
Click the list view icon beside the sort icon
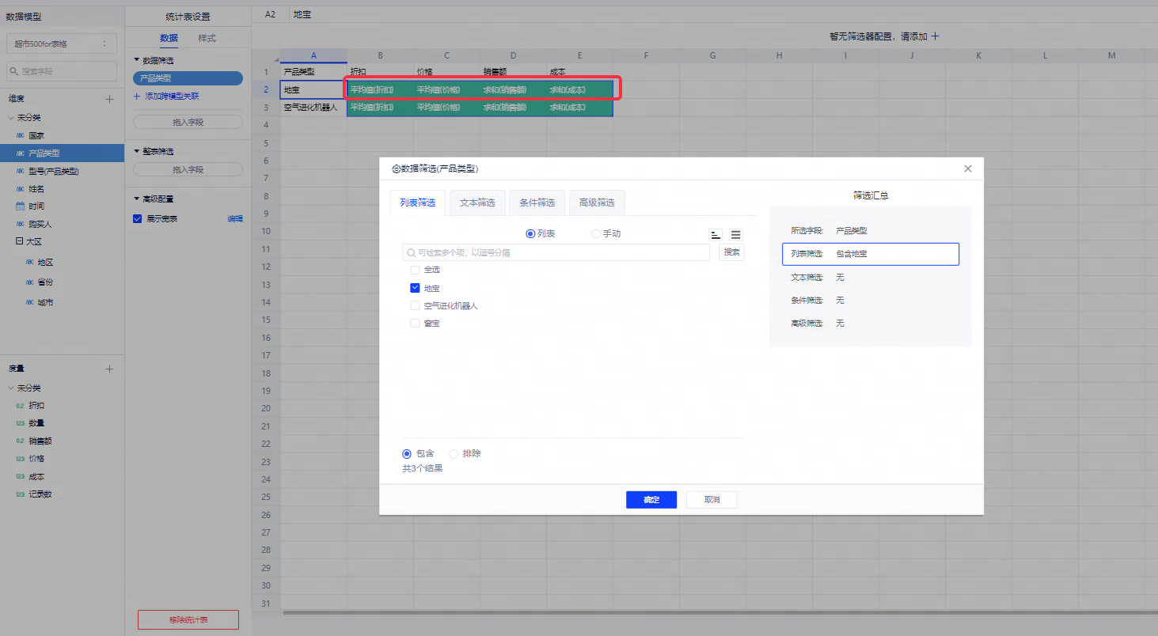coord(736,235)
